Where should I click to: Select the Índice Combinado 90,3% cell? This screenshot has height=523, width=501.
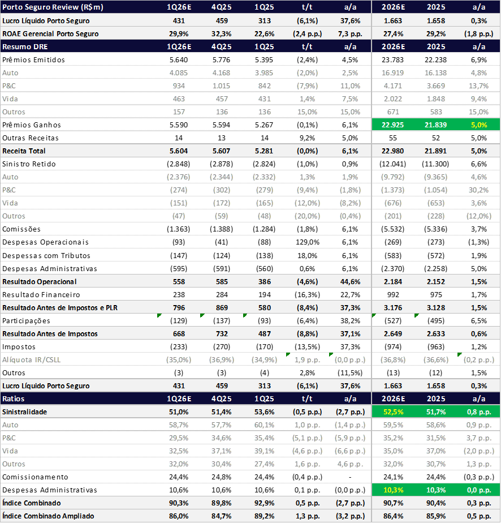178,503
